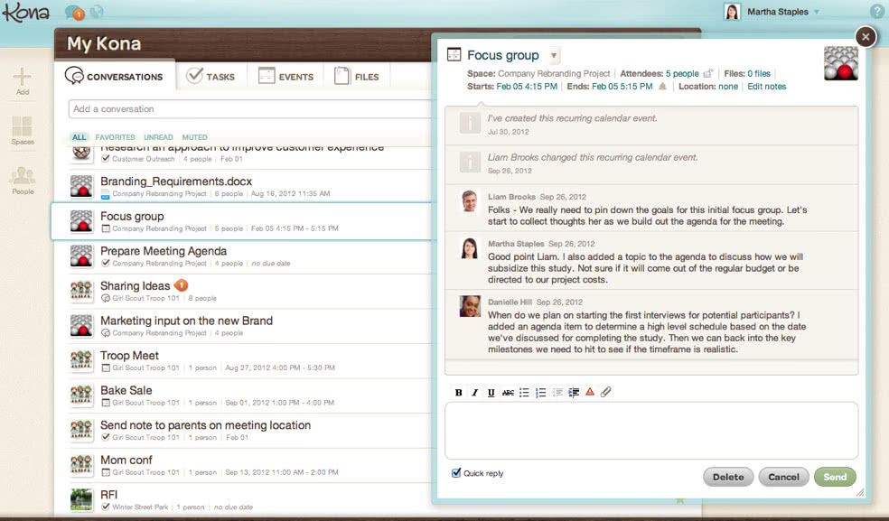Filter conversations by Unread
The height and width of the screenshot is (521, 889).
point(158,137)
